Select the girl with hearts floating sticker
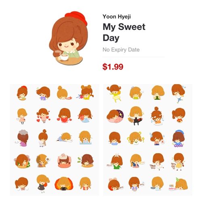 tap(43, 116)
